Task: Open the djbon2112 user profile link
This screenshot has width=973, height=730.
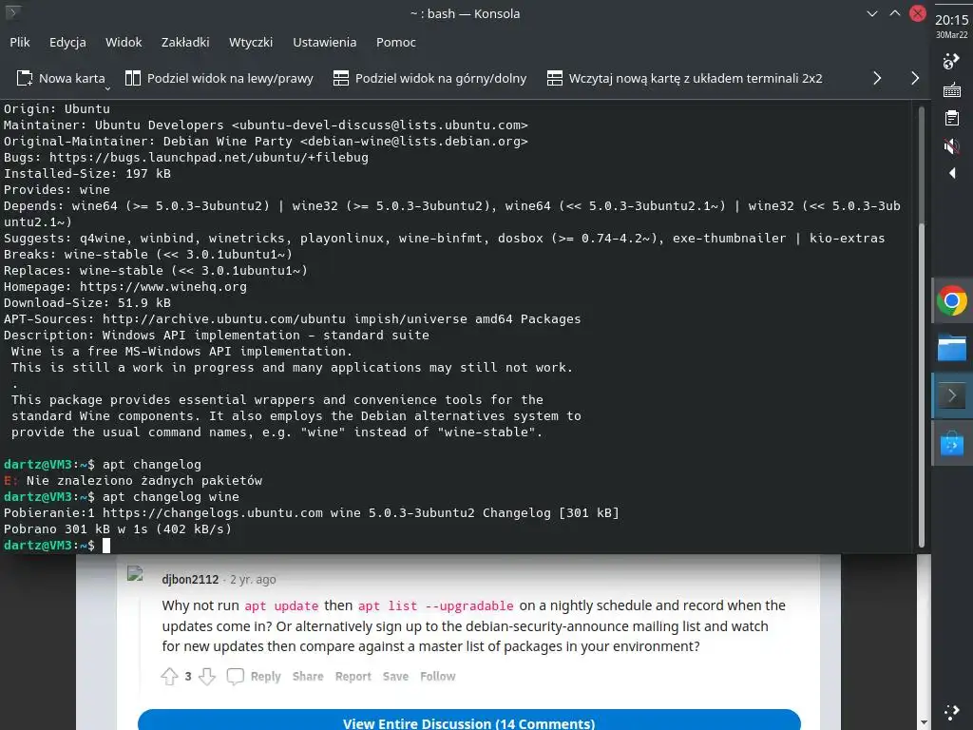Action: pyautogui.click(x=190, y=579)
